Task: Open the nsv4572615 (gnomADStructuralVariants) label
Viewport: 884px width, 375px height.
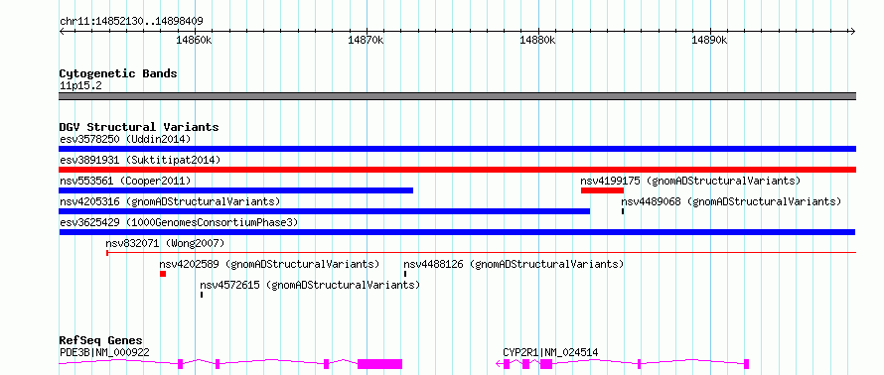Action: tap(310, 285)
